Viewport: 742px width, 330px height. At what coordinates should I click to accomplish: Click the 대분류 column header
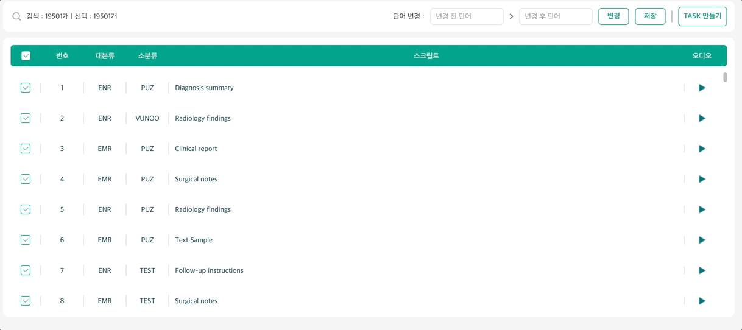pyautogui.click(x=105, y=55)
